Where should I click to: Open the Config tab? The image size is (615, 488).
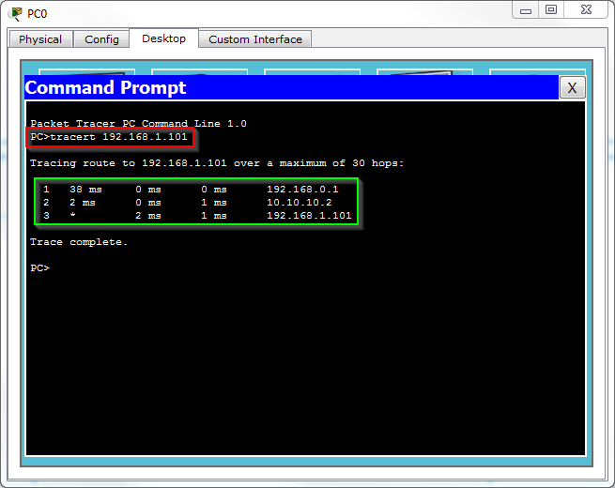(101, 39)
